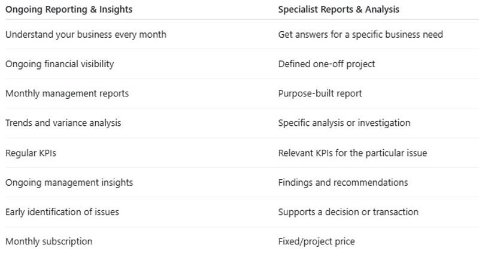Screen dimensions: 479x254
Task: Click the Ongoing Reporting & Insights header
Action: pos(69,10)
